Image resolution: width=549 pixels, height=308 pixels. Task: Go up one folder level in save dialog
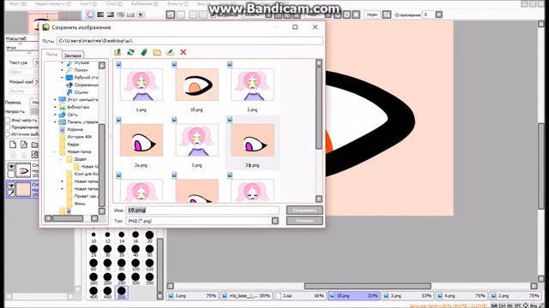coord(118,52)
